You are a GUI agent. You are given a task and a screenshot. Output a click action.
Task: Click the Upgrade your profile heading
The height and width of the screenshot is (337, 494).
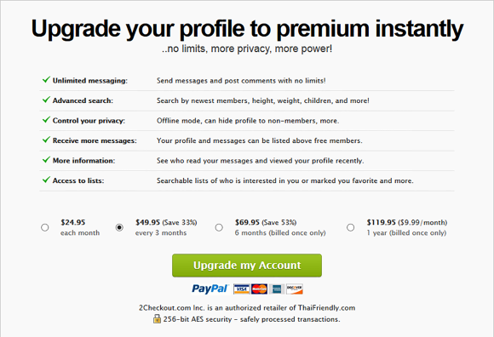pos(247,29)
